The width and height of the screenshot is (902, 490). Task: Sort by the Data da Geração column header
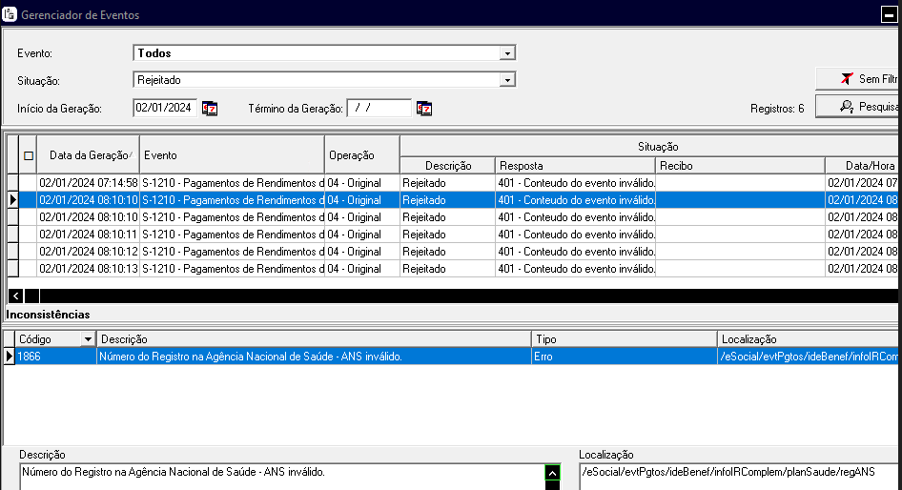88,155
